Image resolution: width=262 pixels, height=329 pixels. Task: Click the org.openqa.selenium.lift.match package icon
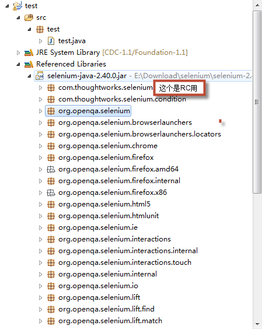pyautogui.click(x=51, y=321)
